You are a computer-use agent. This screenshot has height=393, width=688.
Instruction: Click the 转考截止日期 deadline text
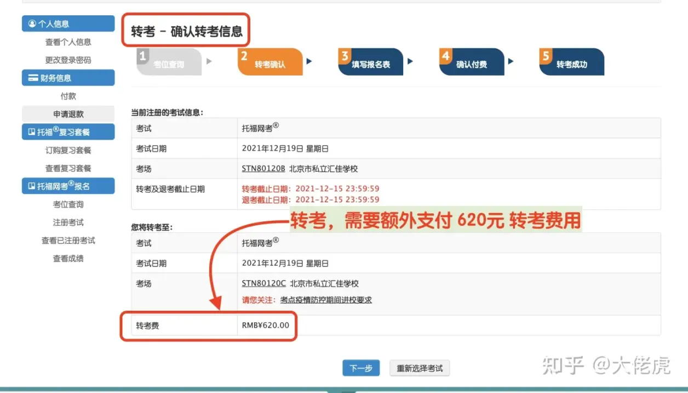(311, 189)
